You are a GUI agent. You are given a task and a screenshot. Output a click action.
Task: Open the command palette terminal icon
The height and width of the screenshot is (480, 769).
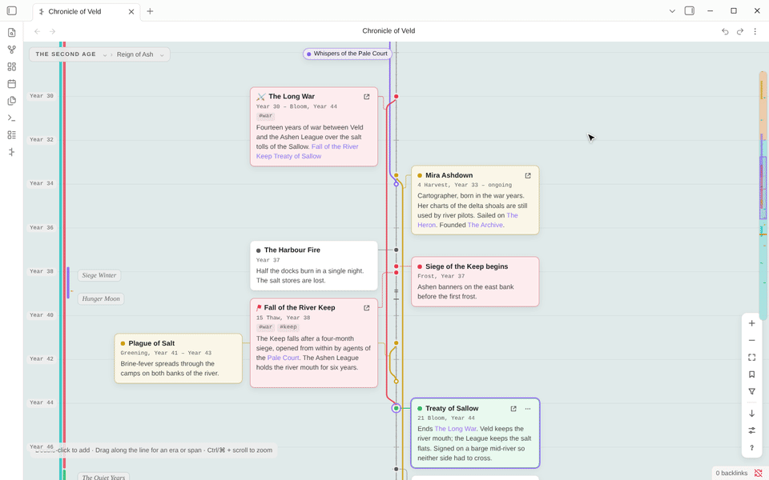click(12, 118)
